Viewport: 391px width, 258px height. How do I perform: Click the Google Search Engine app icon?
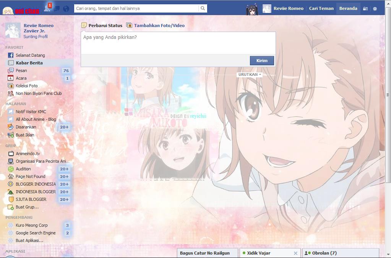(x=10, y=233)
